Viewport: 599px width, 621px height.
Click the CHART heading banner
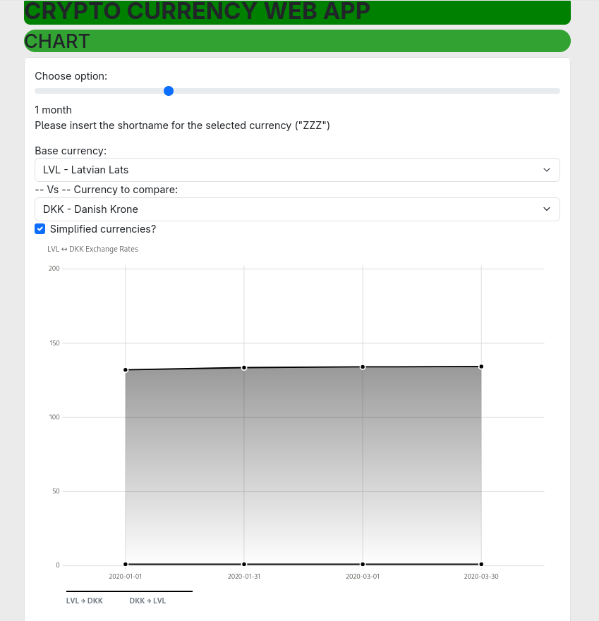tap(297, 41)
